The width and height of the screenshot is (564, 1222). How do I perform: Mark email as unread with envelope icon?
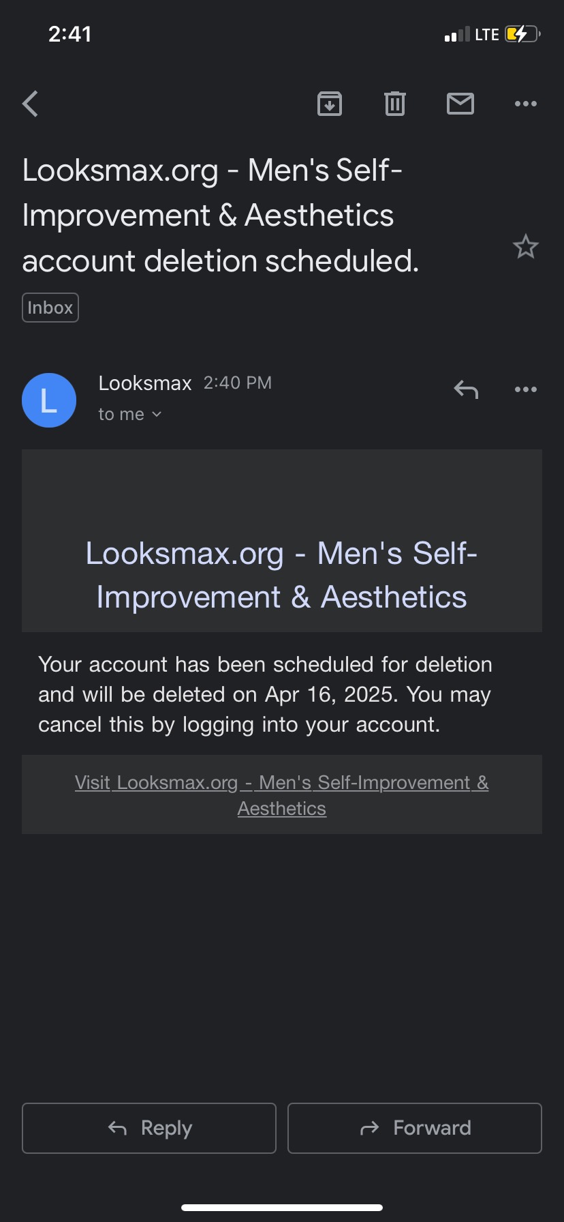point(460,104)
